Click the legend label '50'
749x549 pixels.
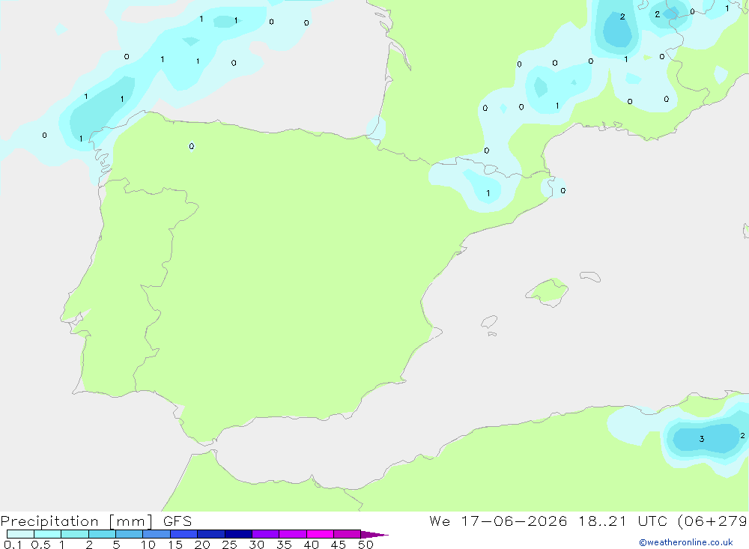coord(366,545)
